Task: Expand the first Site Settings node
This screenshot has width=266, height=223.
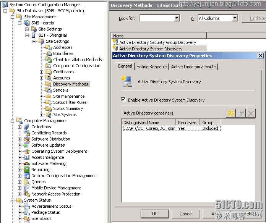Action: [27, 29]
